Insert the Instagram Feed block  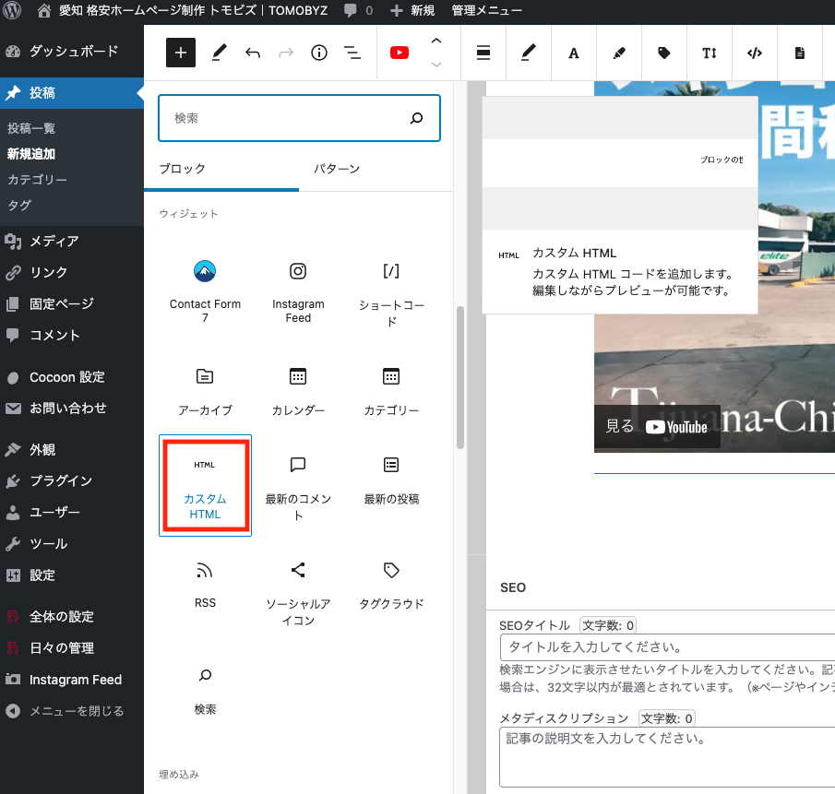(x=298, y=290)
